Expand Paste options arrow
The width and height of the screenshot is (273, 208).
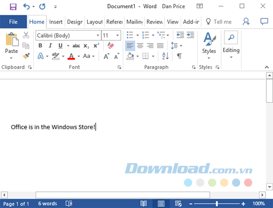point(11,58)
